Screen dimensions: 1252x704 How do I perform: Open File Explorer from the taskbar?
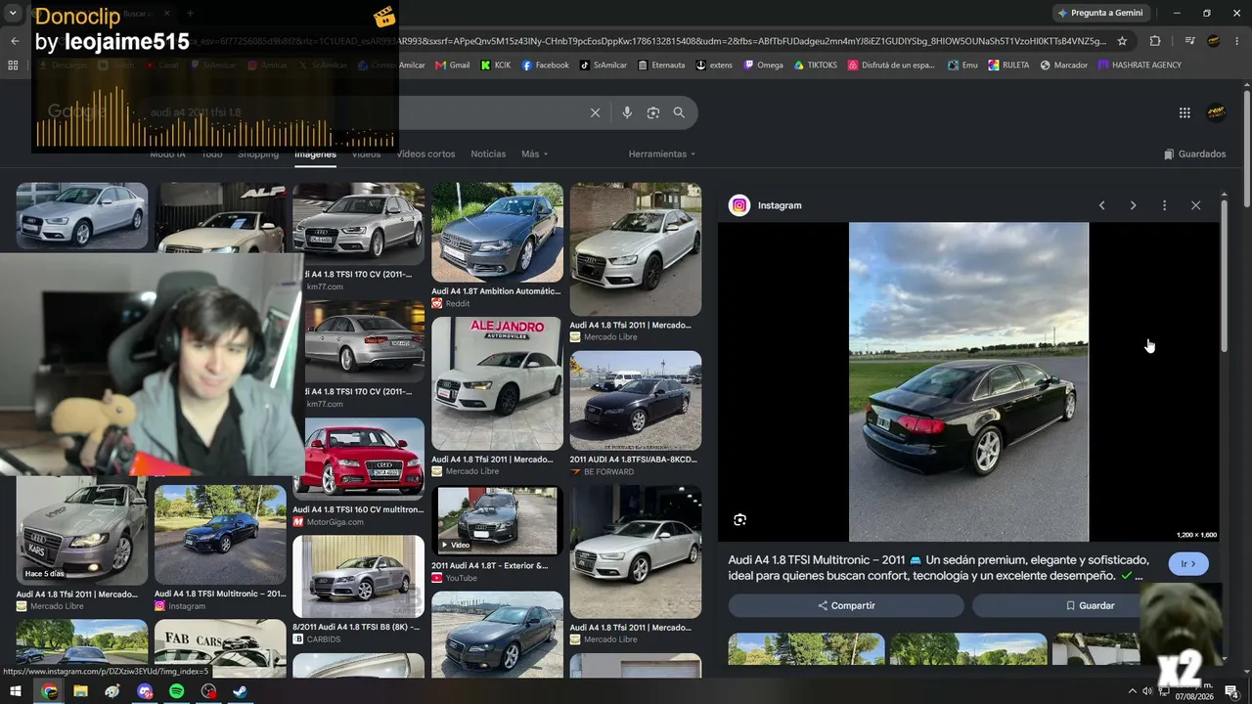80,691
